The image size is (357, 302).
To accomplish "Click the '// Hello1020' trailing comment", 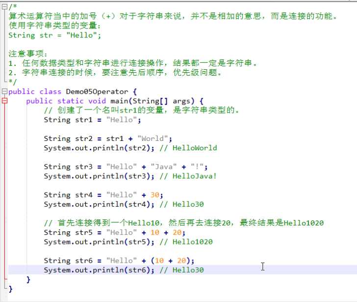I will point(186,242).
